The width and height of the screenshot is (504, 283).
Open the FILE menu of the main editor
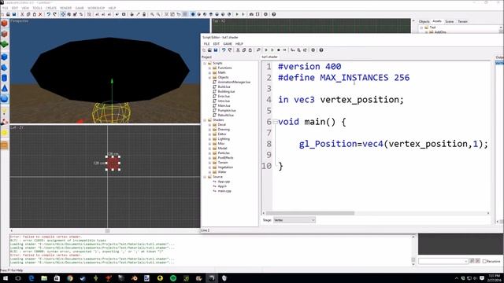tap(5, 8)
